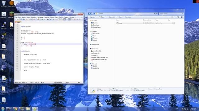Select MAGENTA under Network in Explorer
The image size is (199, 111).
point(96,68)
